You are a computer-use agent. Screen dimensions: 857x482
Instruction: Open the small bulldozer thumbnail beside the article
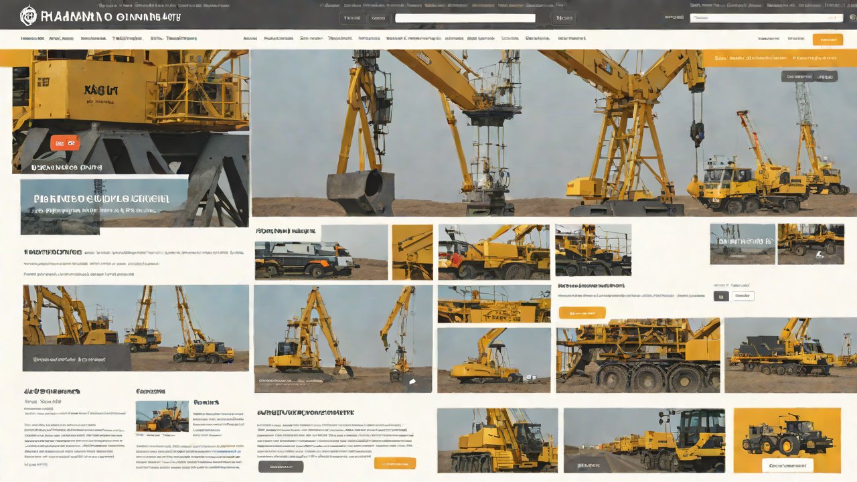162,416
